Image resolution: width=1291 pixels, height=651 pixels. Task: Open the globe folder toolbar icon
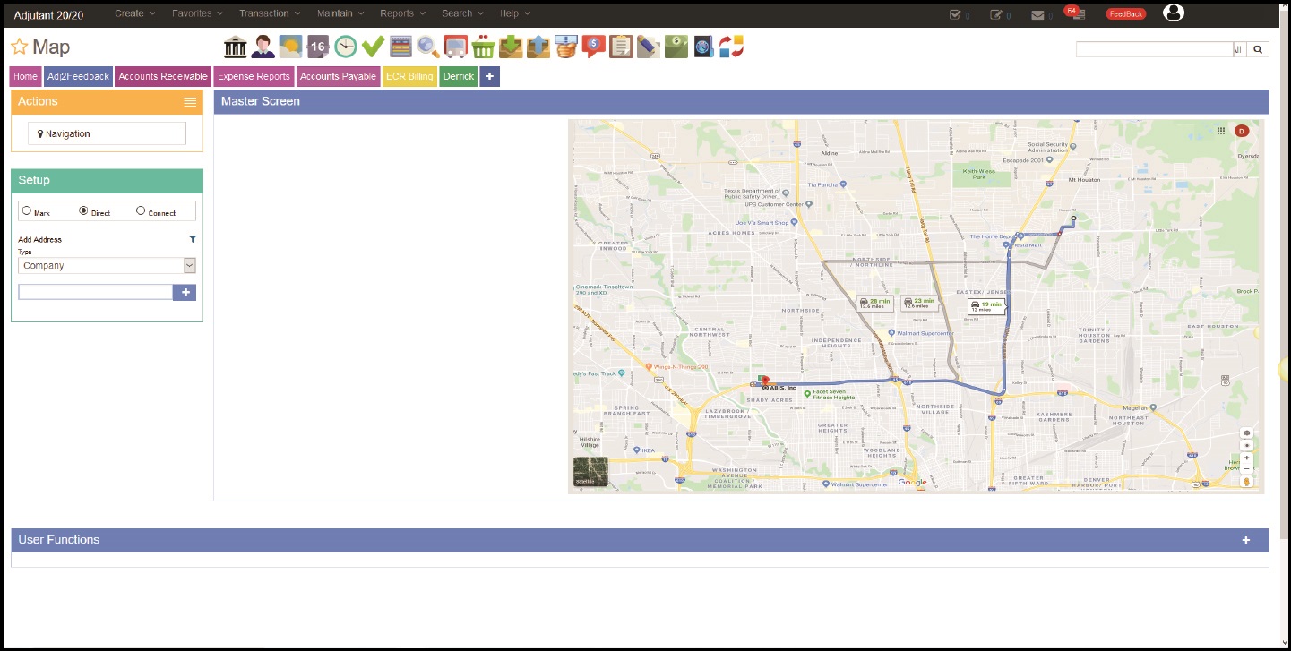click(703, 47)
